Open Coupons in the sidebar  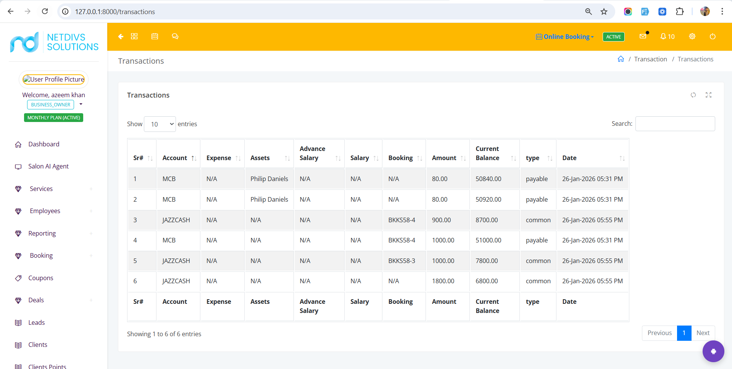click(41, 278)
